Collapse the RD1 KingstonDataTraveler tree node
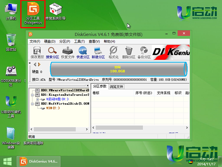 coord(32,95)
